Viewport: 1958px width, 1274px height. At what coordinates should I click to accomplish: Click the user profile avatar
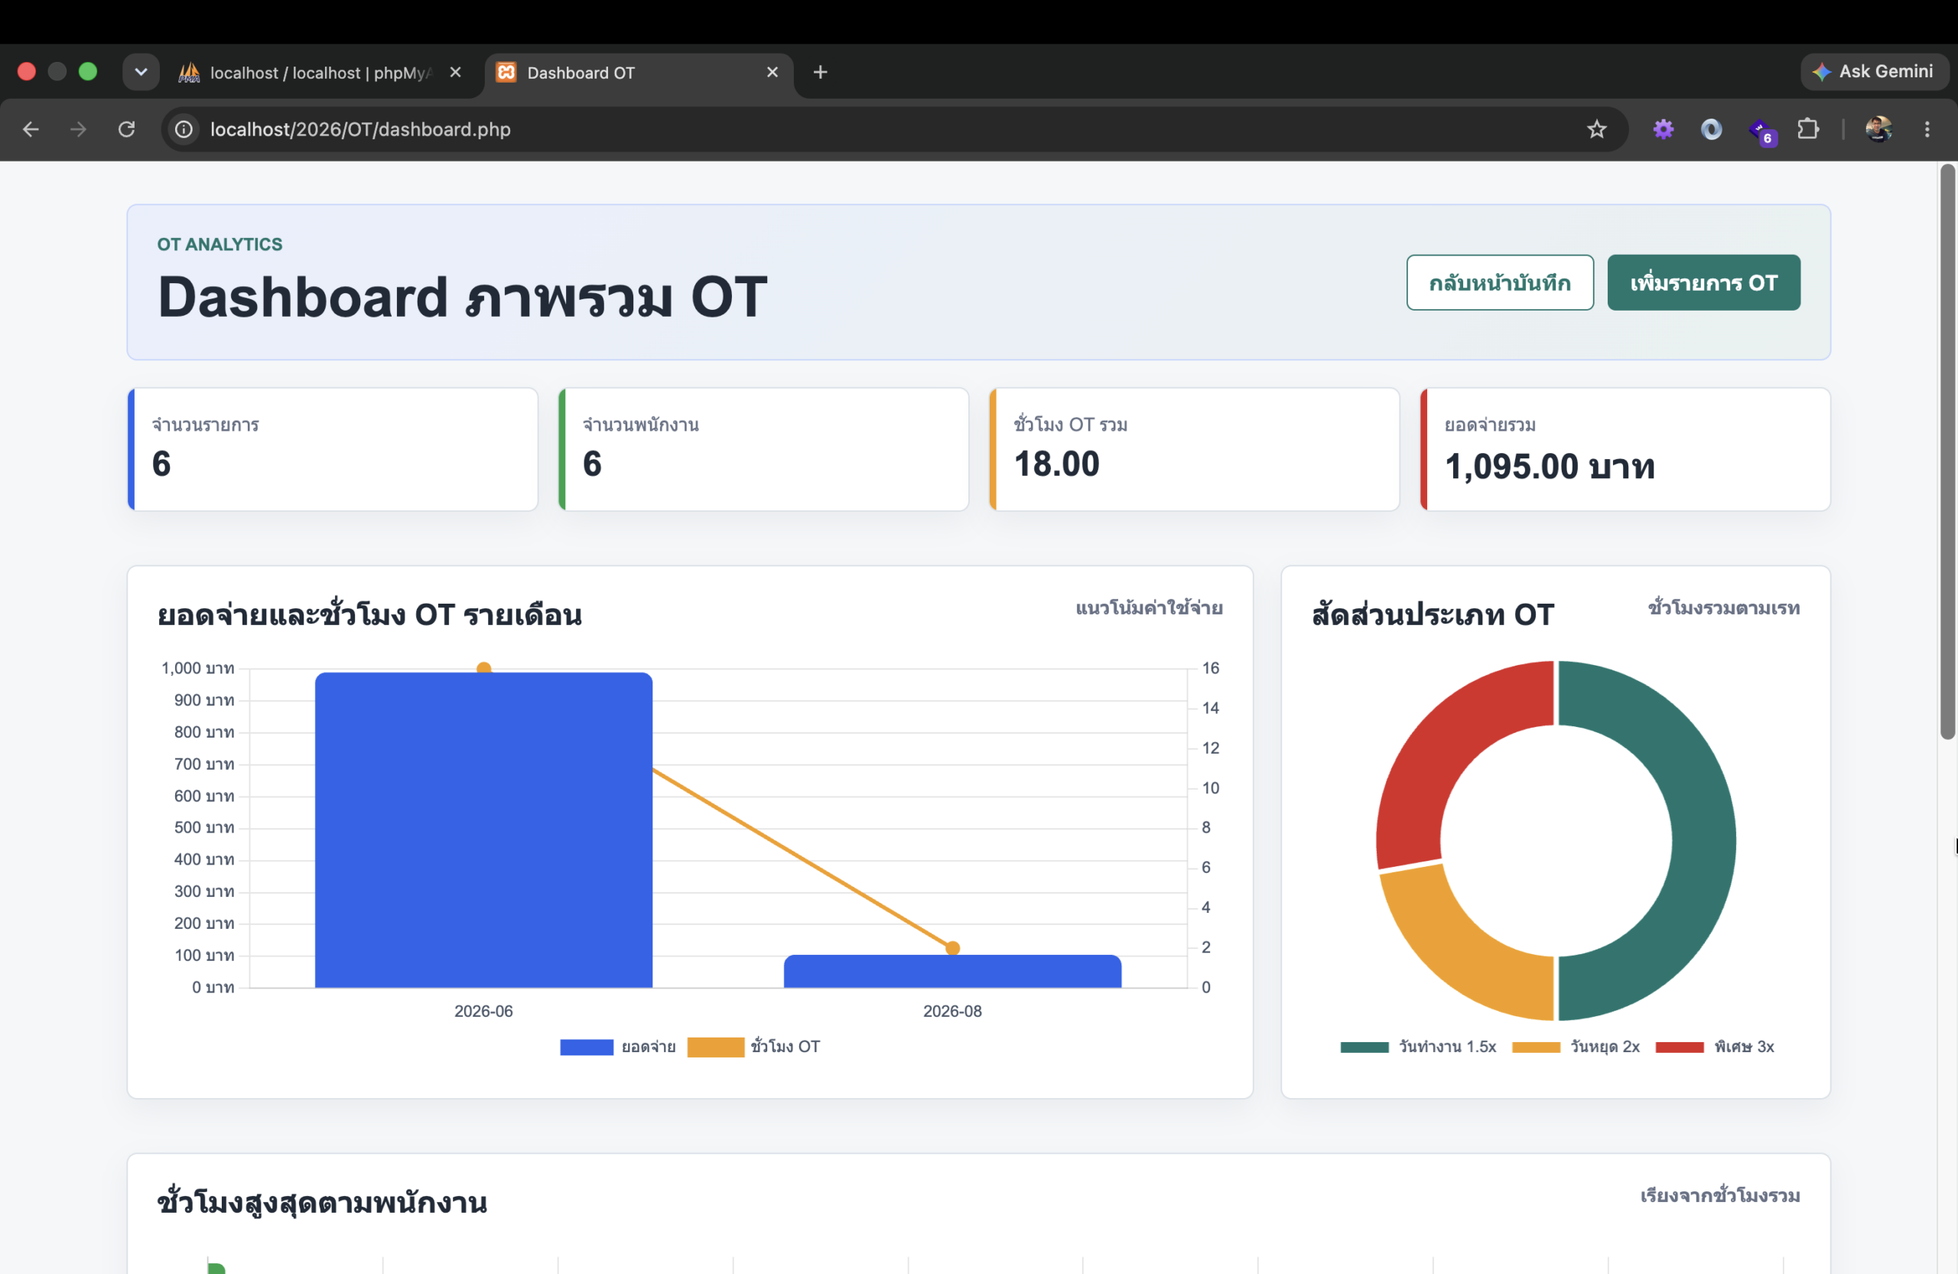click(x=1878, y=129)
